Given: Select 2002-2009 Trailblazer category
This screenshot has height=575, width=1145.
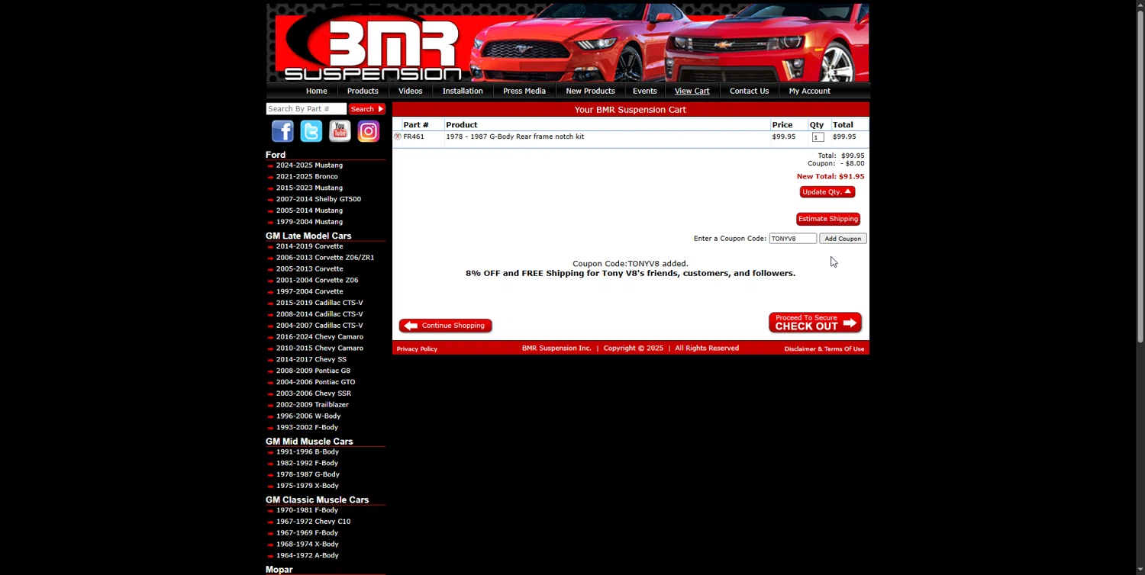Looking at the screenshot, I should pyautogui.click(x=312, y=405).
